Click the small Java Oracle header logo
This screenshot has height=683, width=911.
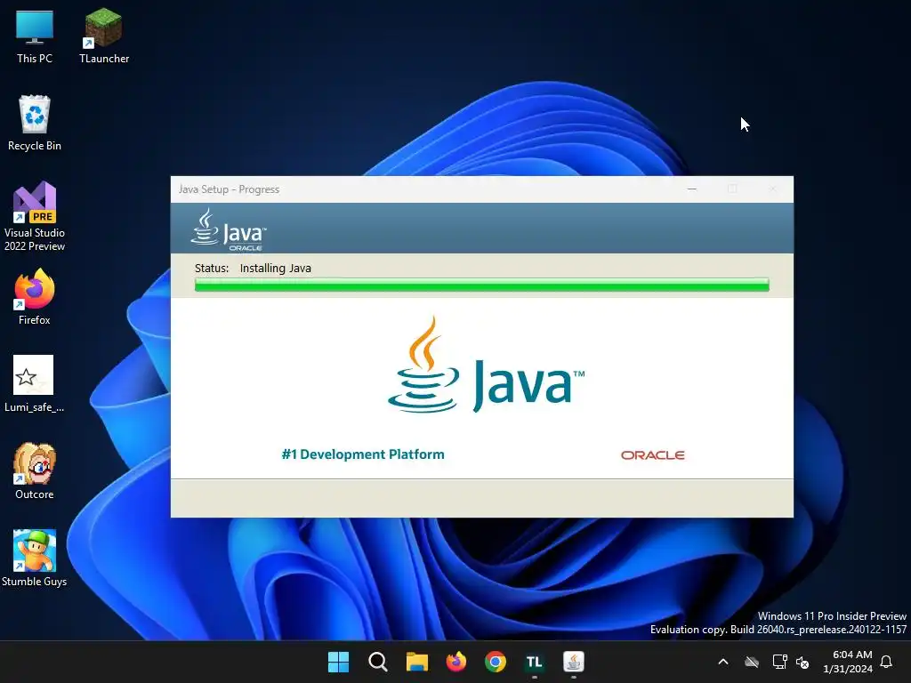pyautogui.click(x=229, y=230)
